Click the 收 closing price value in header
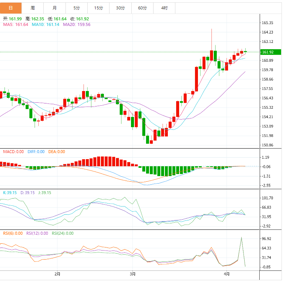The width and height of the screenshot is (283, 284). point(79,19)
